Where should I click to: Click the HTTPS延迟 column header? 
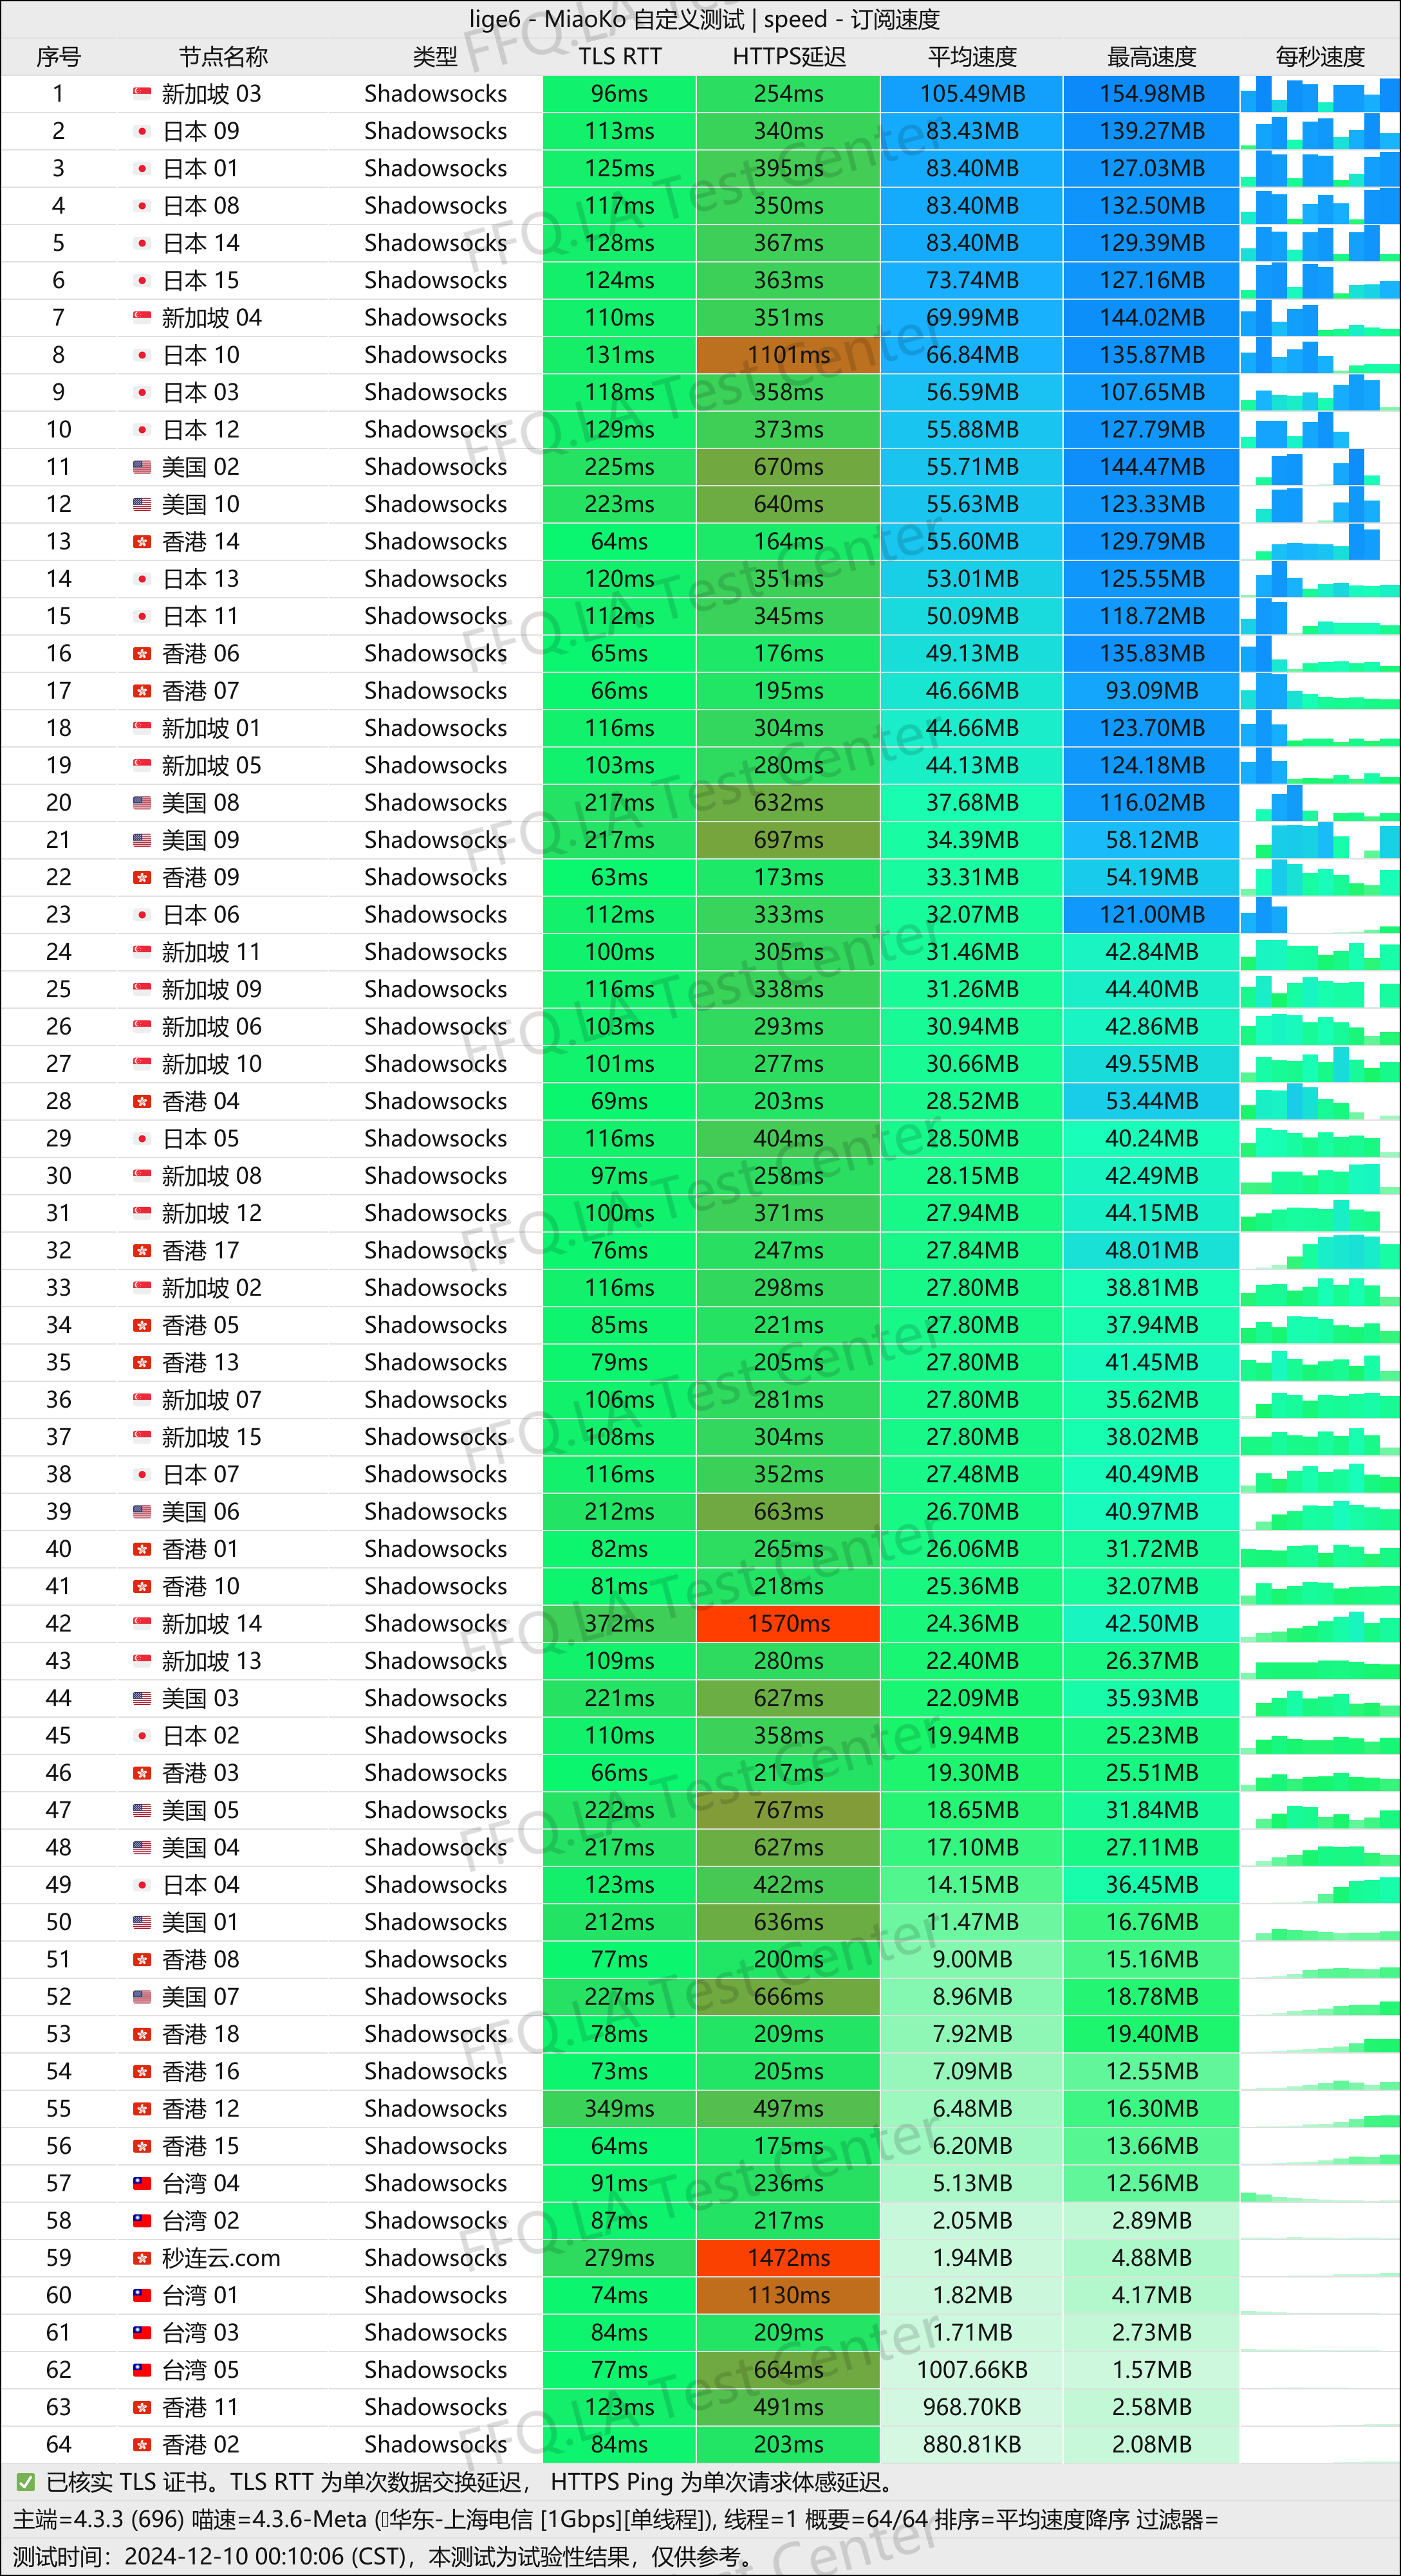pos(789,57)
